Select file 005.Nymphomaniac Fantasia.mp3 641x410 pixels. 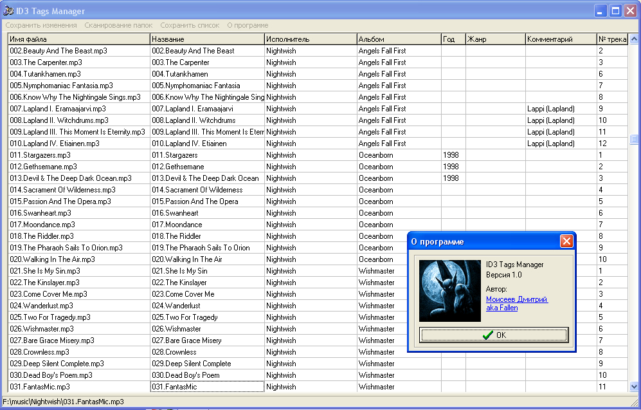(x=79, y=86)
